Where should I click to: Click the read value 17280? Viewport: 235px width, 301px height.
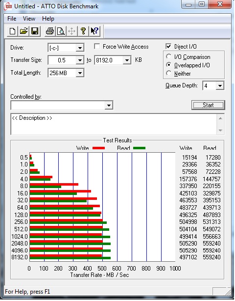213,158
